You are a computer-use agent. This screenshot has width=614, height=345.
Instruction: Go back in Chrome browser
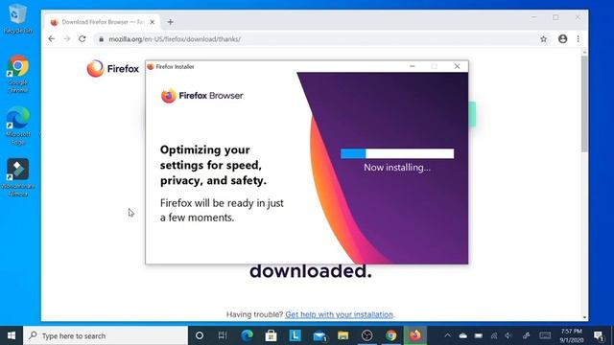(51, 38)
